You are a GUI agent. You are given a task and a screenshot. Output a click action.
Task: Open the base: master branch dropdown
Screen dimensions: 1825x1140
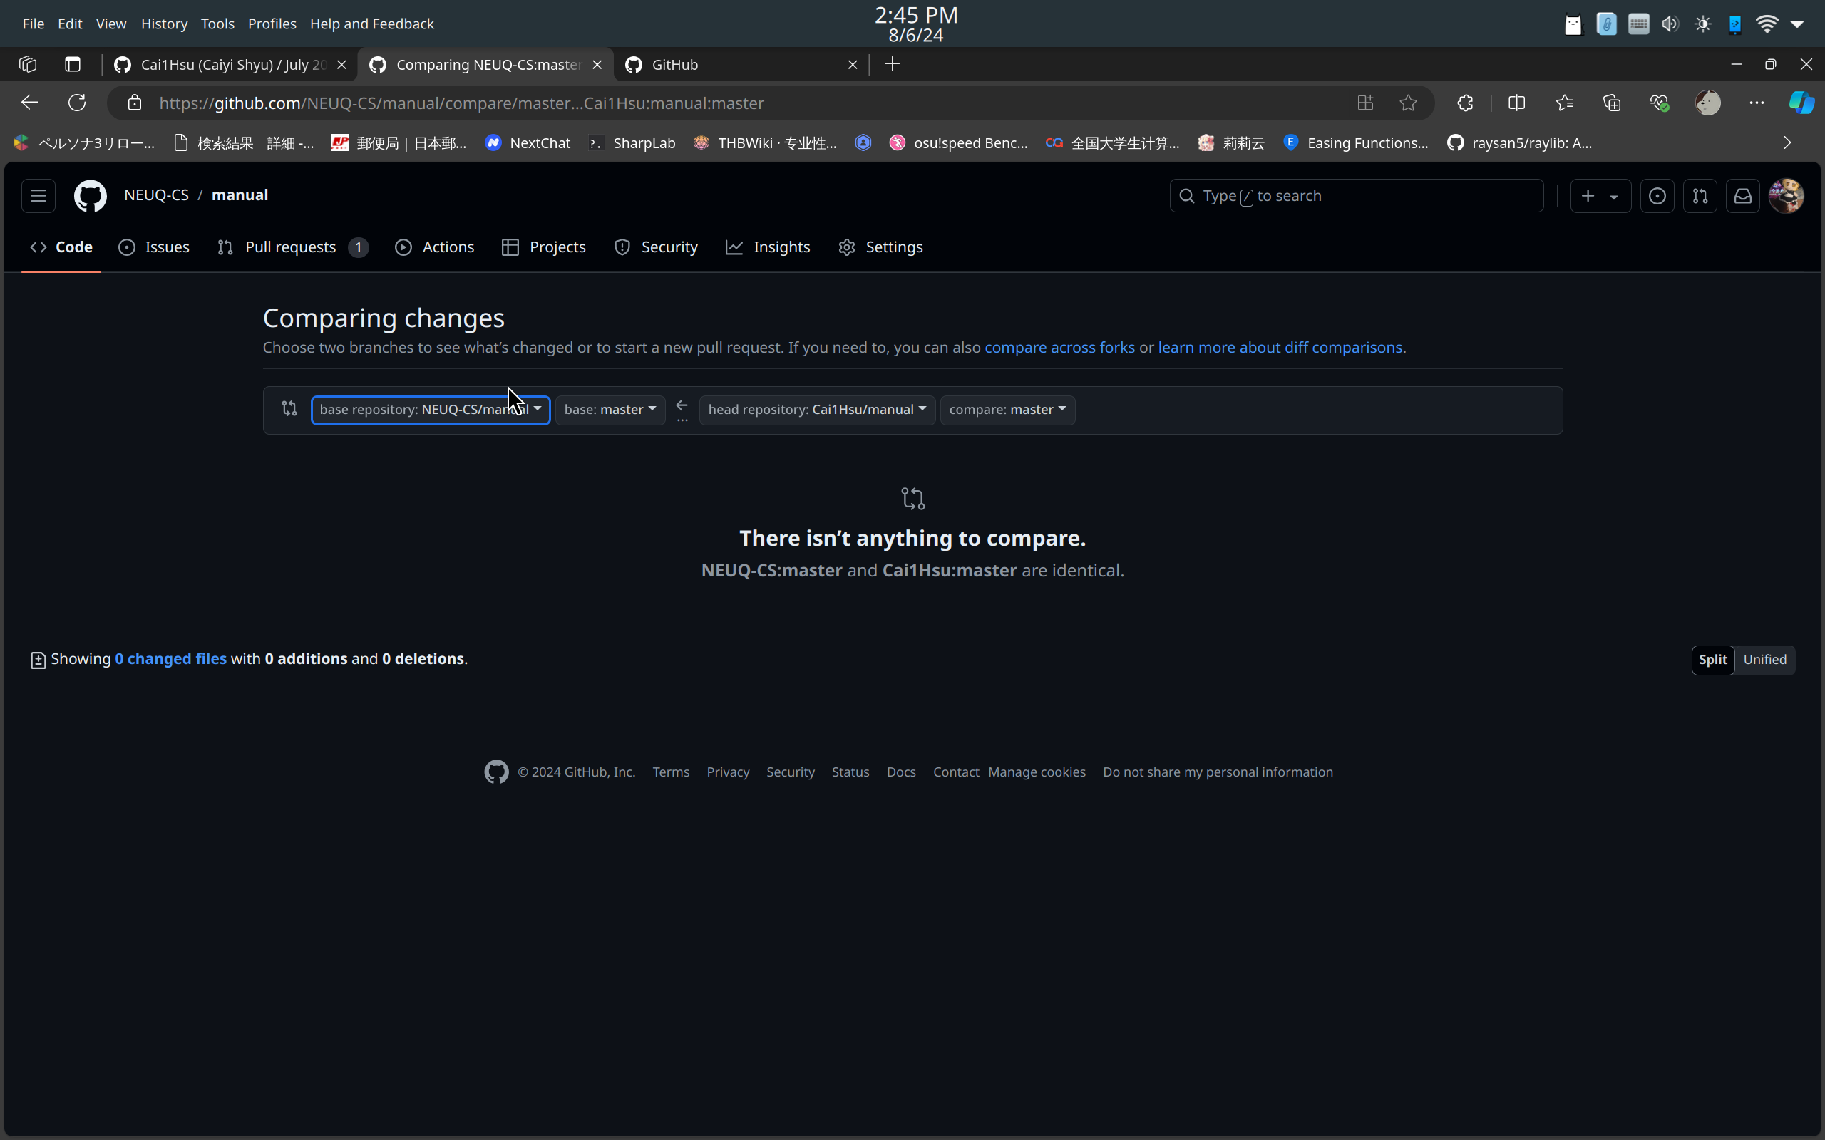610,410
